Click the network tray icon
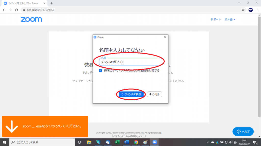 tap(226, 142)
